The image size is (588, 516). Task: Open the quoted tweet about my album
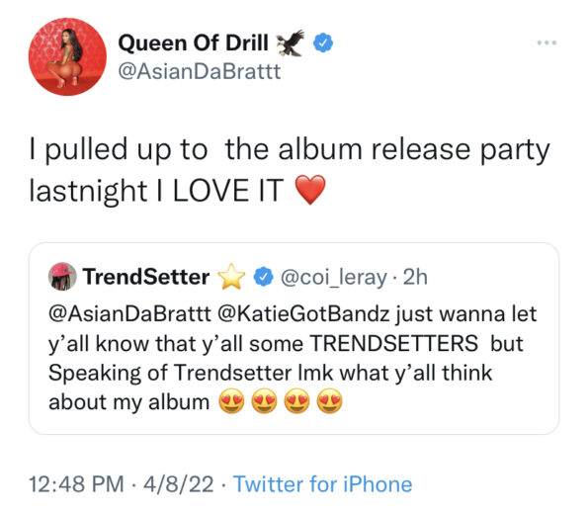[x=294, y=339]
